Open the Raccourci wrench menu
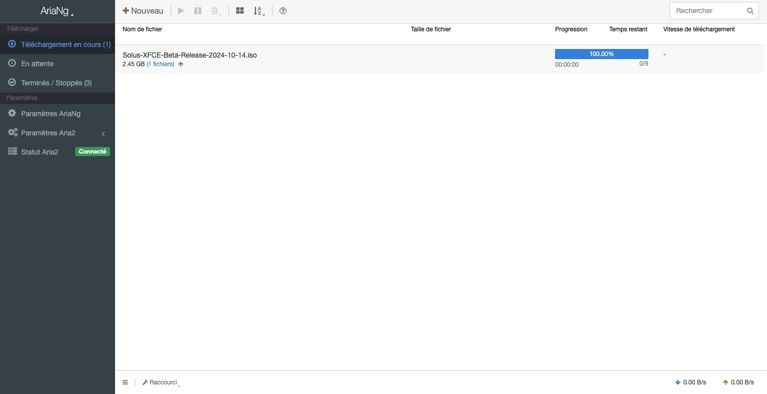This screenshot has height=394, width=767. pos(161,382)
